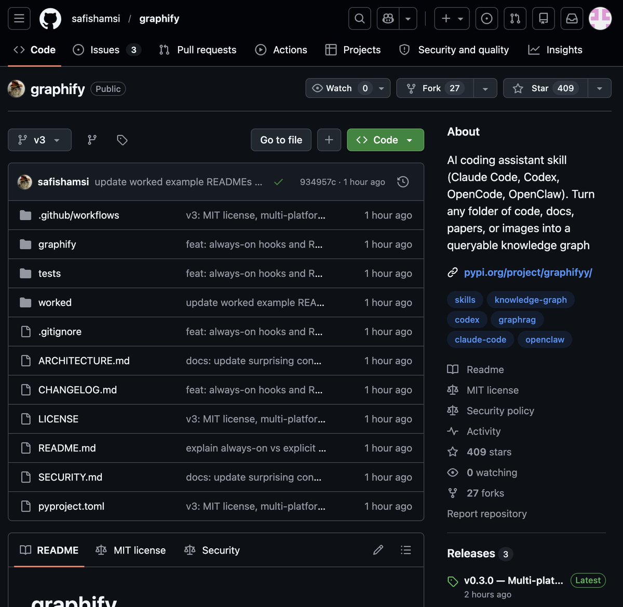The width and height of the screenshot is (623, 607).
Task: Open the README outline list icon
Action: [406, 549]
